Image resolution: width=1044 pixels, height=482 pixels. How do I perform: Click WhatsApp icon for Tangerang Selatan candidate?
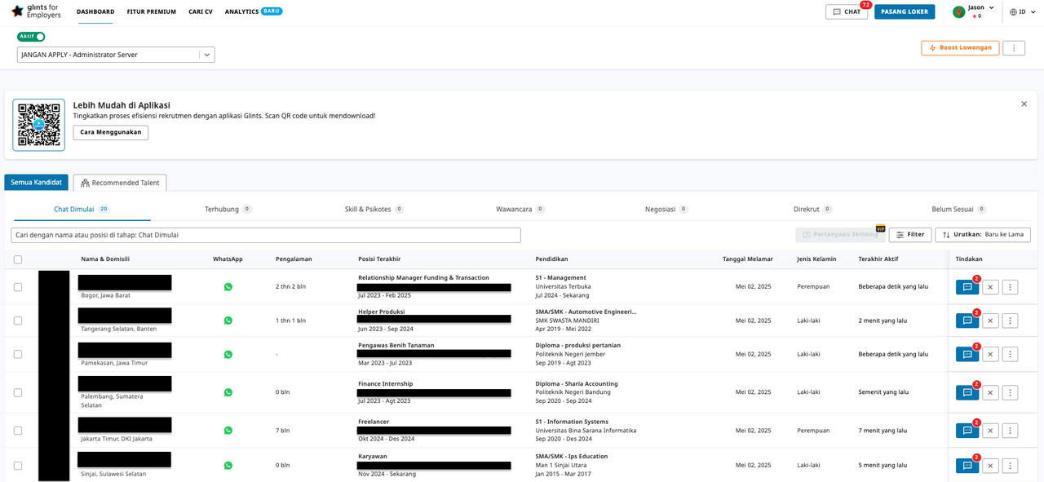coord(228,321)
